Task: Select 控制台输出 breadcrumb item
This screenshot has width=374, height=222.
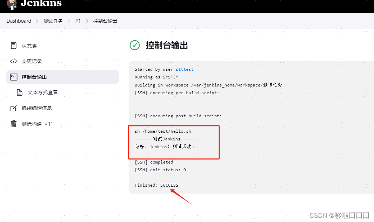Action: [105, 21]
